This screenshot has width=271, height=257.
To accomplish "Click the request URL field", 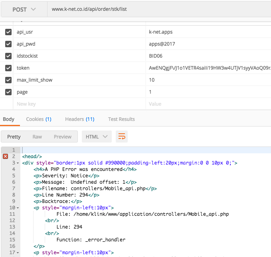I will click(x=160, y=9).
